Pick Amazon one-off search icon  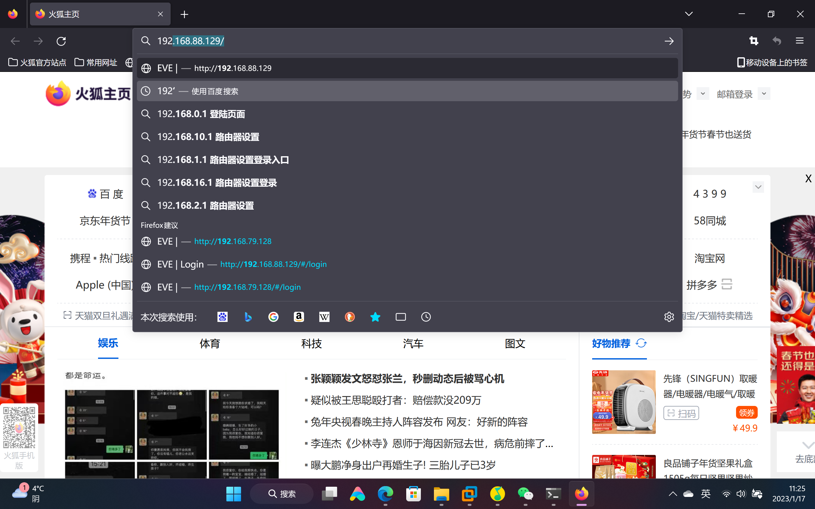click(x=299, y=317)
